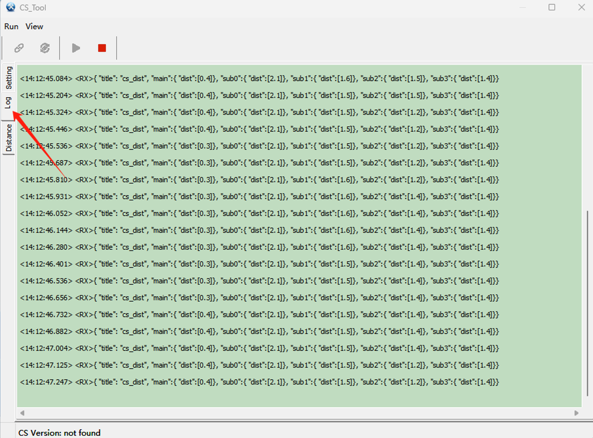The height and width of the screenshot is (438, 593).
Task: Close the CS_Tool window
Action: coord(581,7)
